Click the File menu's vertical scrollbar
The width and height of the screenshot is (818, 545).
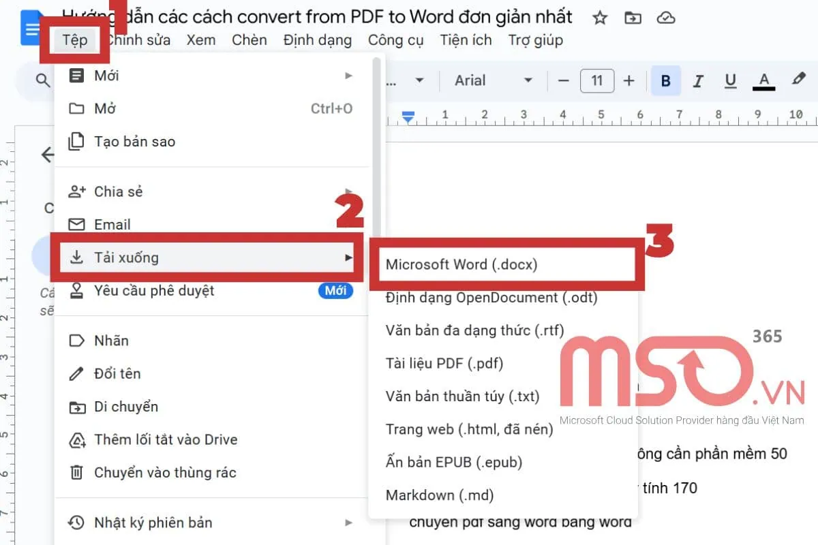point(378,146)
